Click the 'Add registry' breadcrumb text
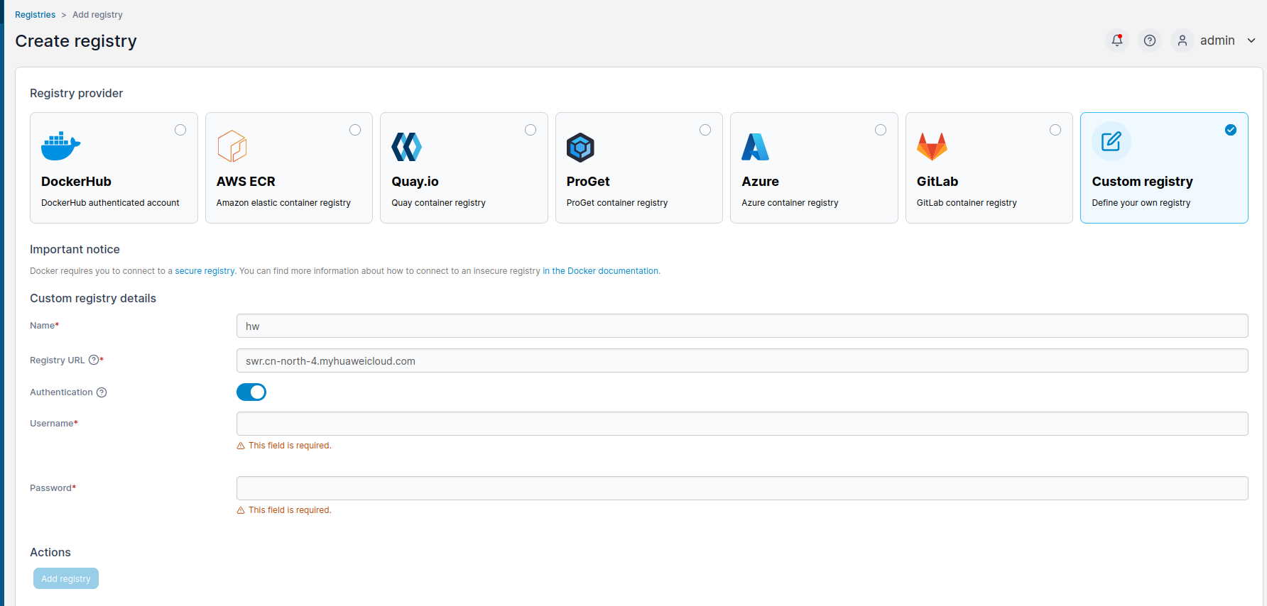 (97, 15)
